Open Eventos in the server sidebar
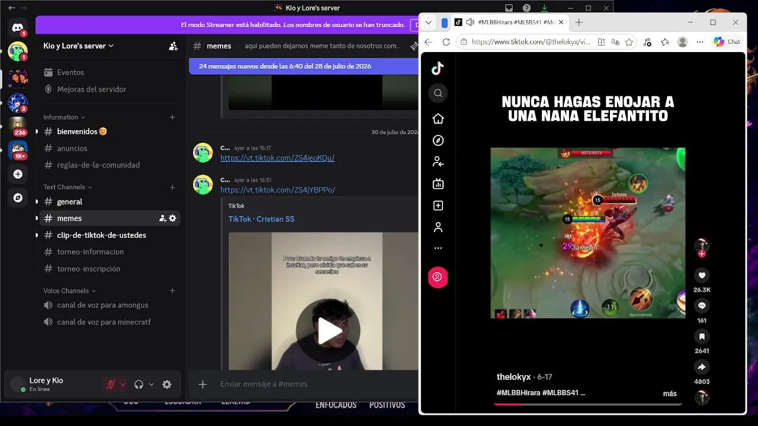 click(110, 72)
